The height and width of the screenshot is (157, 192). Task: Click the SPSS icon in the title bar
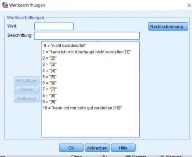[x=5, y=5]
